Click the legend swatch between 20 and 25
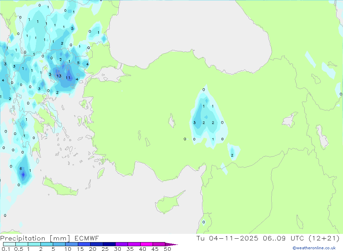Viewport: 343px width, 251px height. click(96, 244)
